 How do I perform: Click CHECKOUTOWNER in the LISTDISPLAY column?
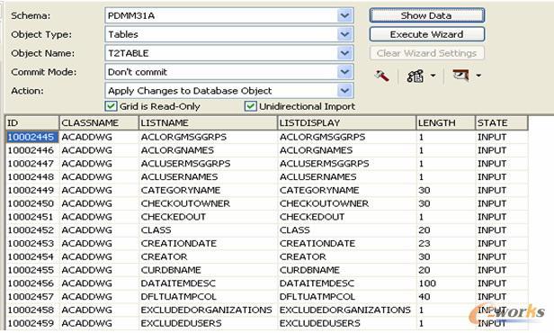(324, 203)
